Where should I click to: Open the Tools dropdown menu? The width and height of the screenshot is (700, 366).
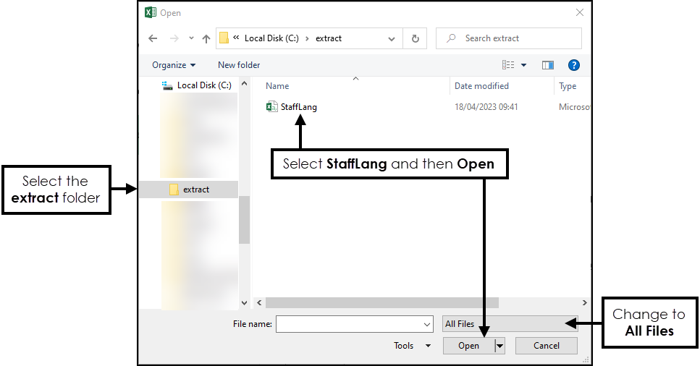coord(412,346)
